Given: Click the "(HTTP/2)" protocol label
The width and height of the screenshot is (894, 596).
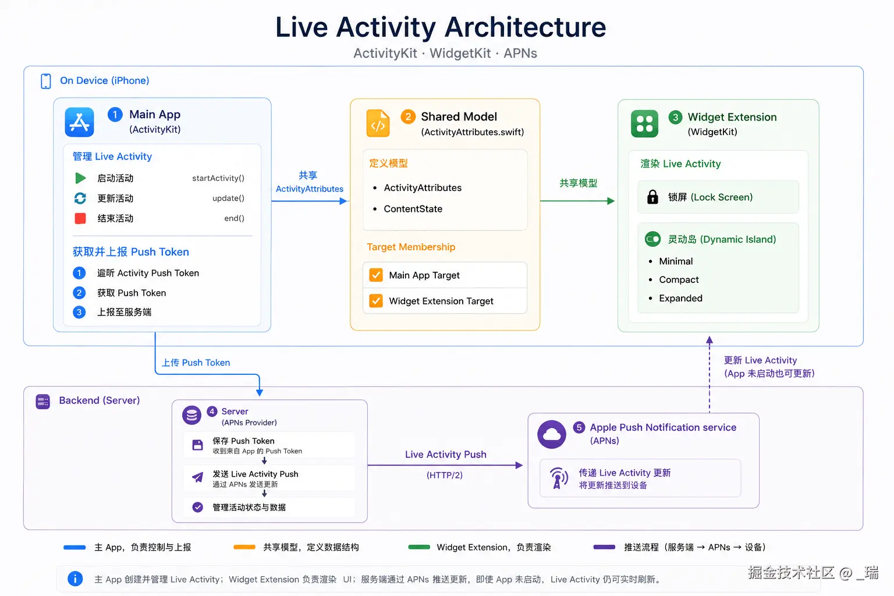Looking at the screenshot, I should tap(445, 476).
